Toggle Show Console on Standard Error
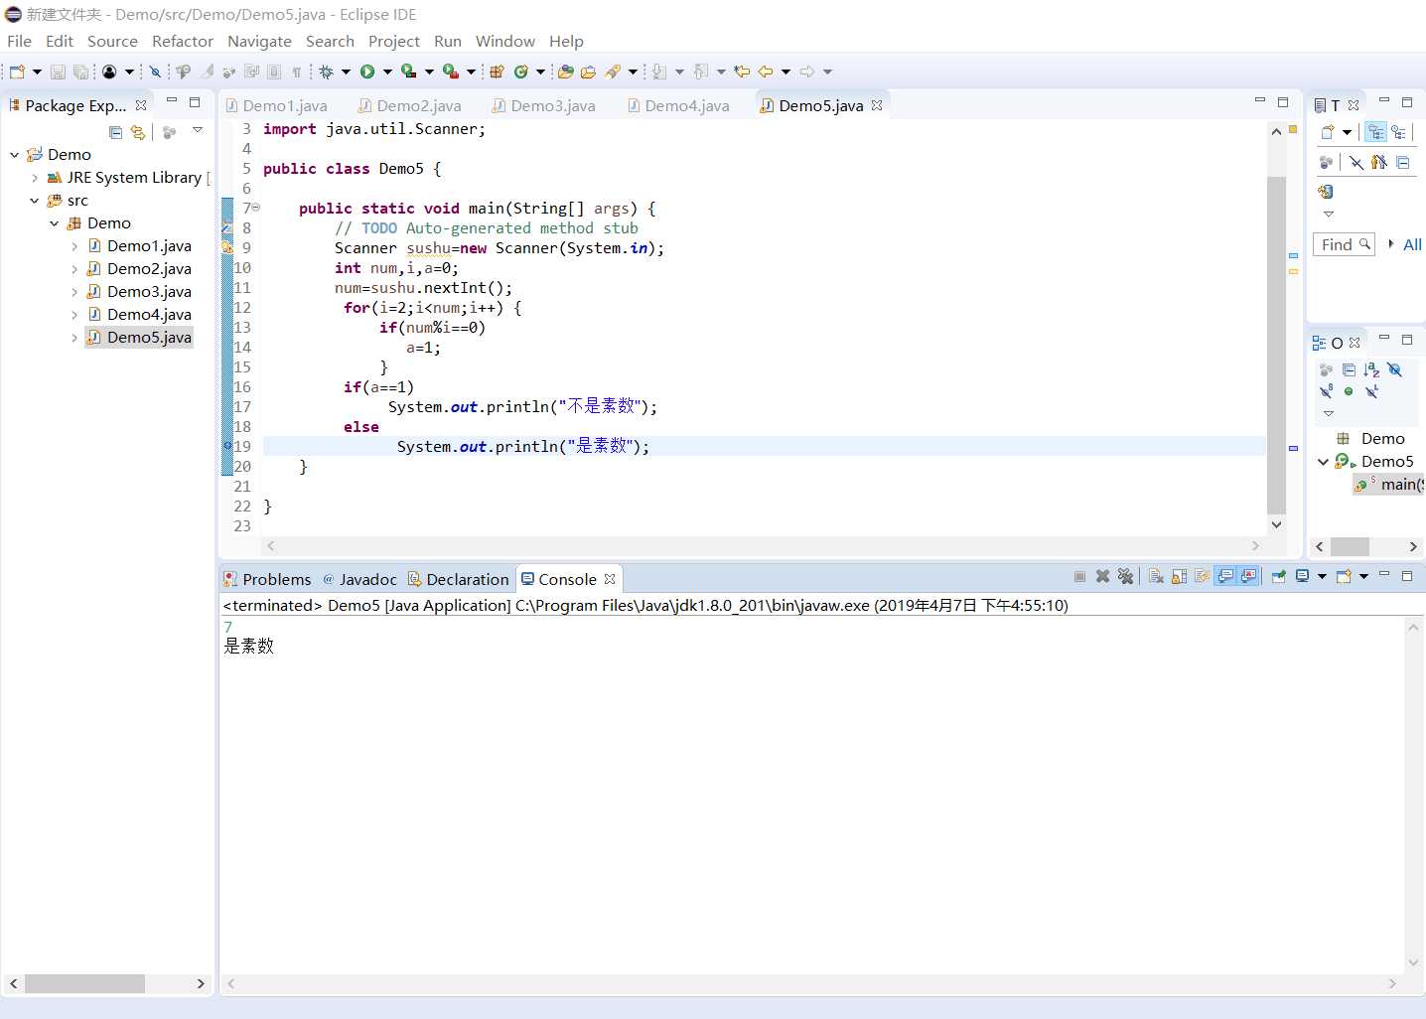 (x=1249, y=576)
